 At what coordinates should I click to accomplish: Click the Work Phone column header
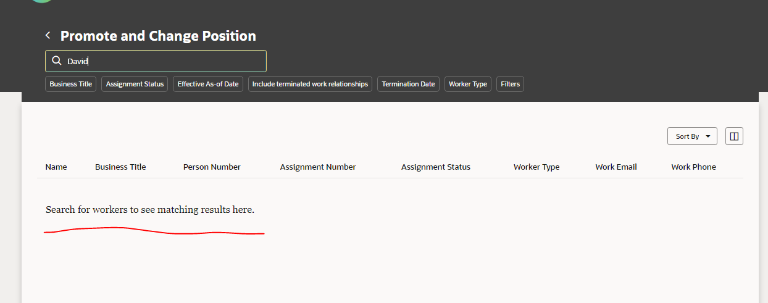click(x=693, y=167)
